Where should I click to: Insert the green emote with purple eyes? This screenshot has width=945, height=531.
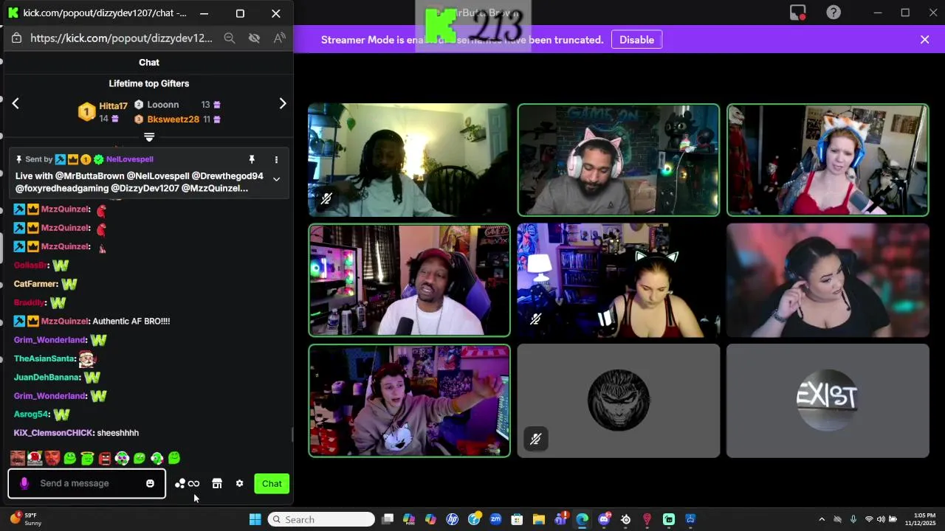point(122,458)
